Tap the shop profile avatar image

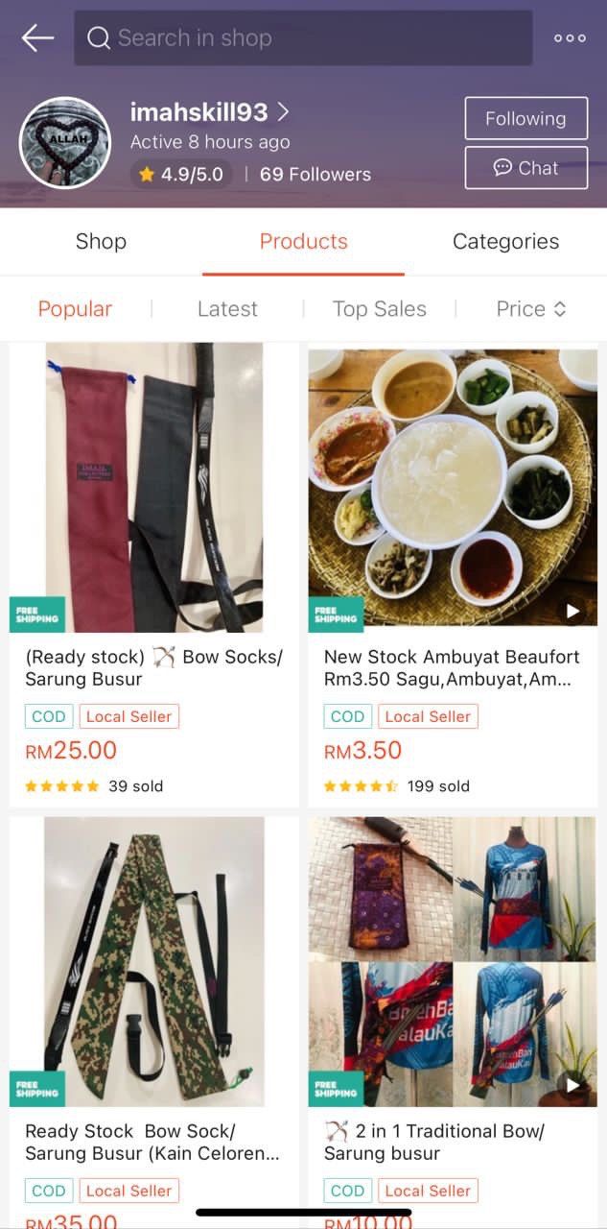tap(65, 143)
